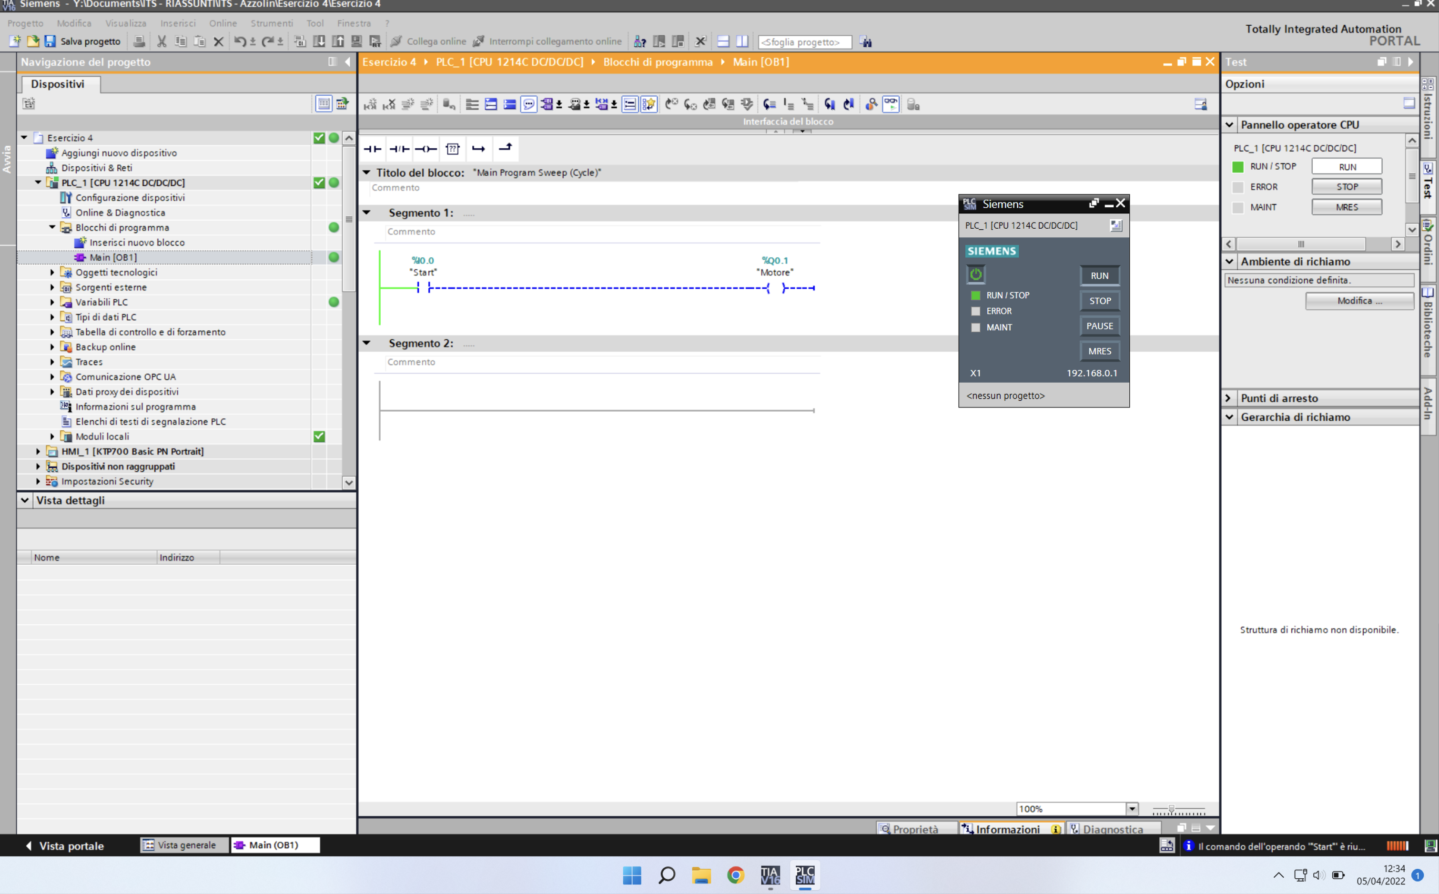This screenshot has height=894, width=1439.
Task: Click the start simulation icon
Action: click(356, 41)
